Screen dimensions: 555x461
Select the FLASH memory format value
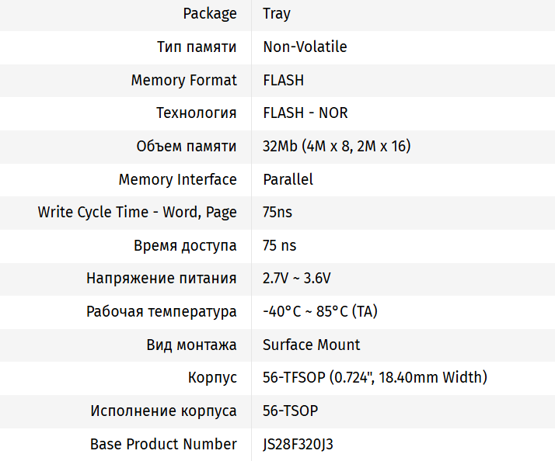pos(283,80)
